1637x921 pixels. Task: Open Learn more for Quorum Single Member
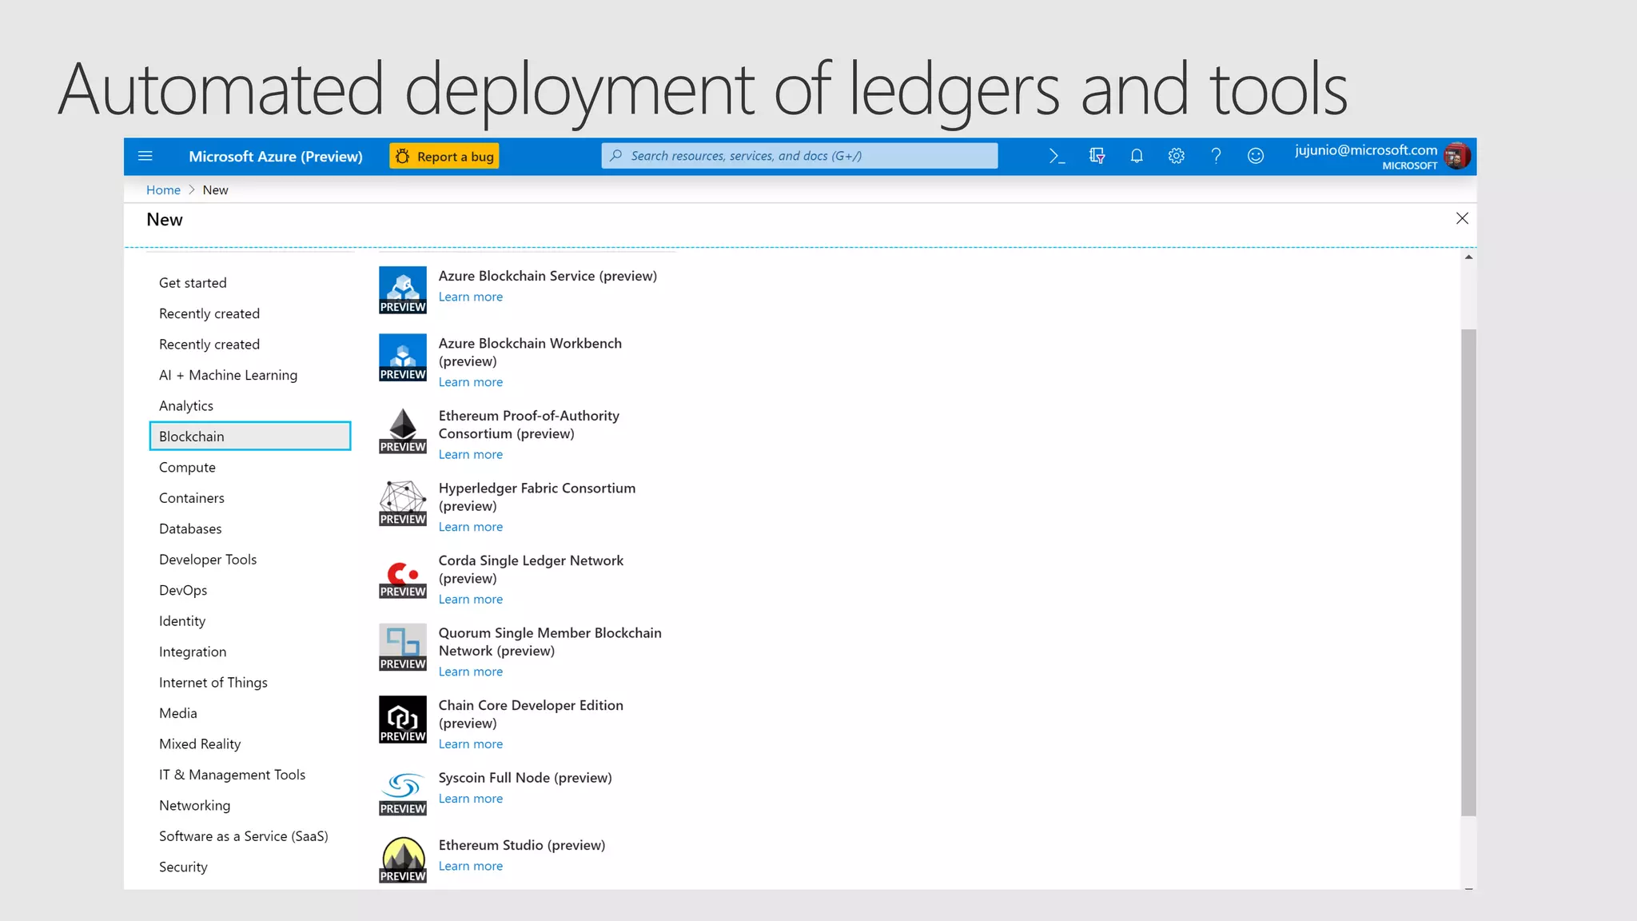tap(471, 672)
